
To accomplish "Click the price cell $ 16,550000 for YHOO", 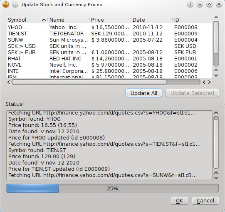I will tap(110, 27).
